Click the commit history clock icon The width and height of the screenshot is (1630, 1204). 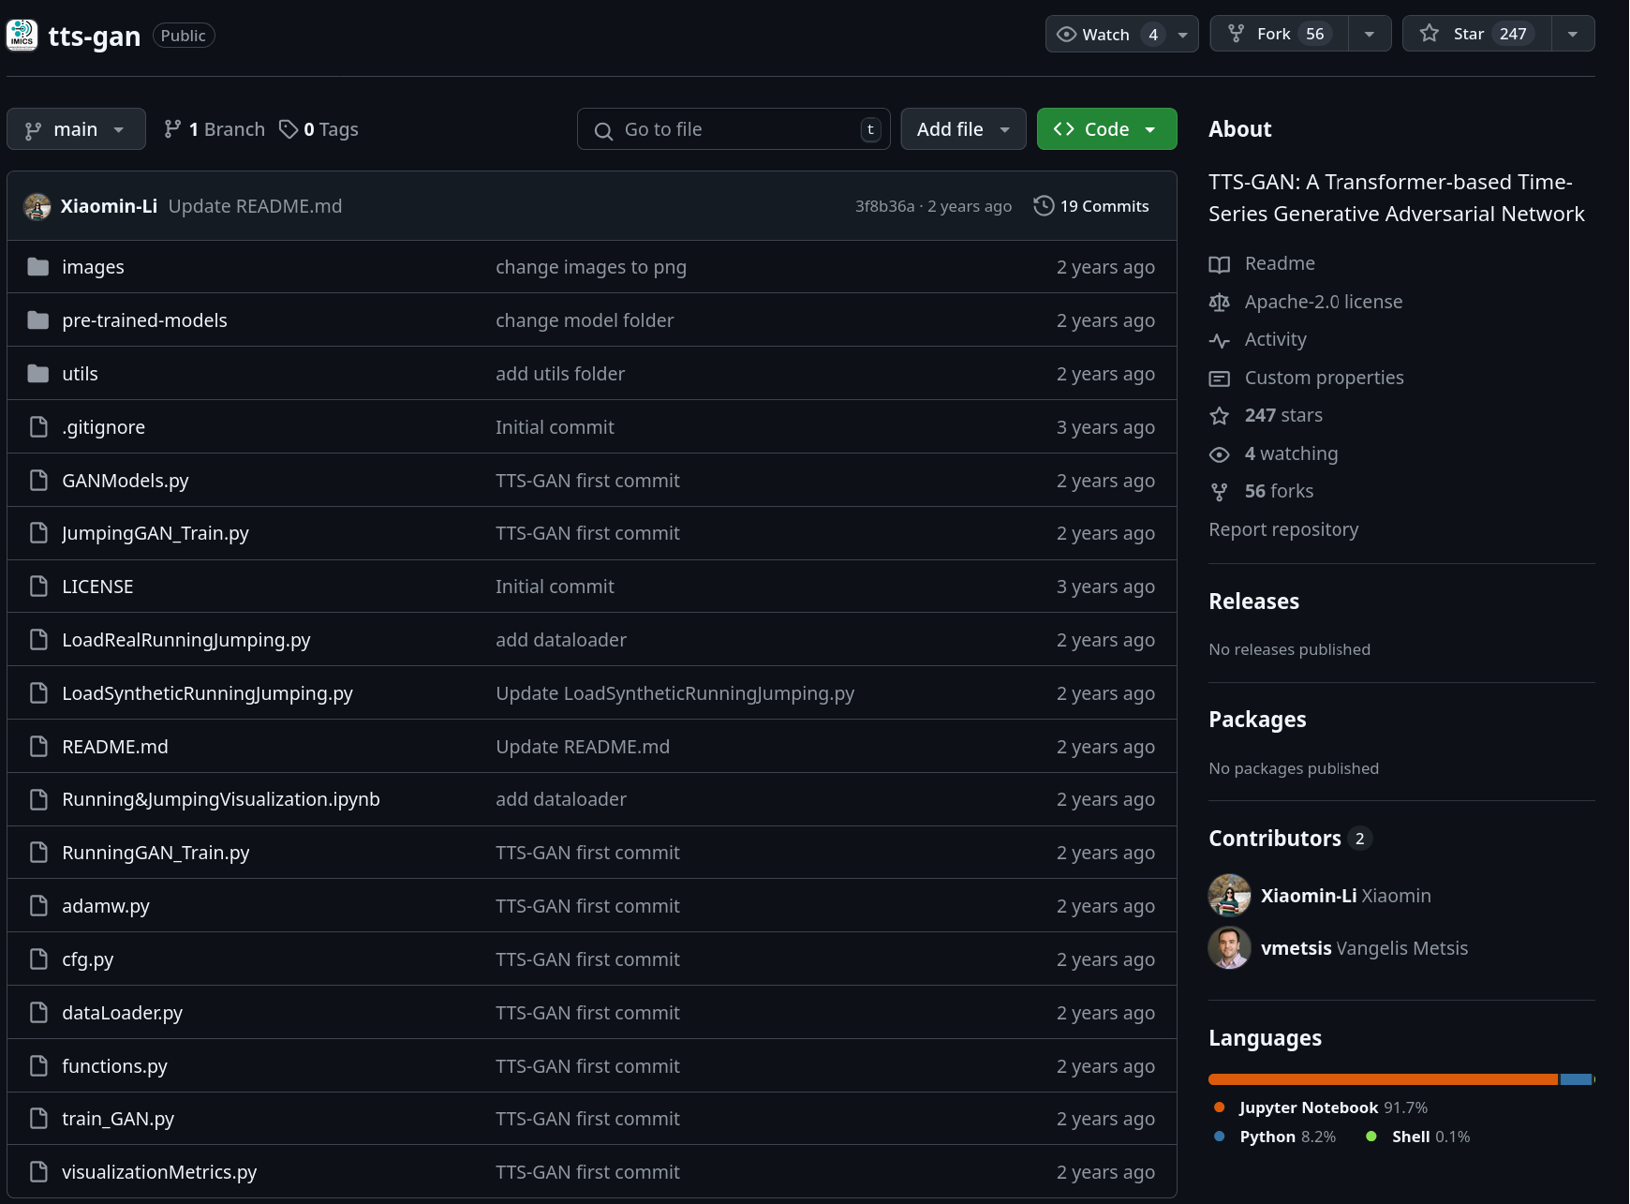click(1043, 206)
